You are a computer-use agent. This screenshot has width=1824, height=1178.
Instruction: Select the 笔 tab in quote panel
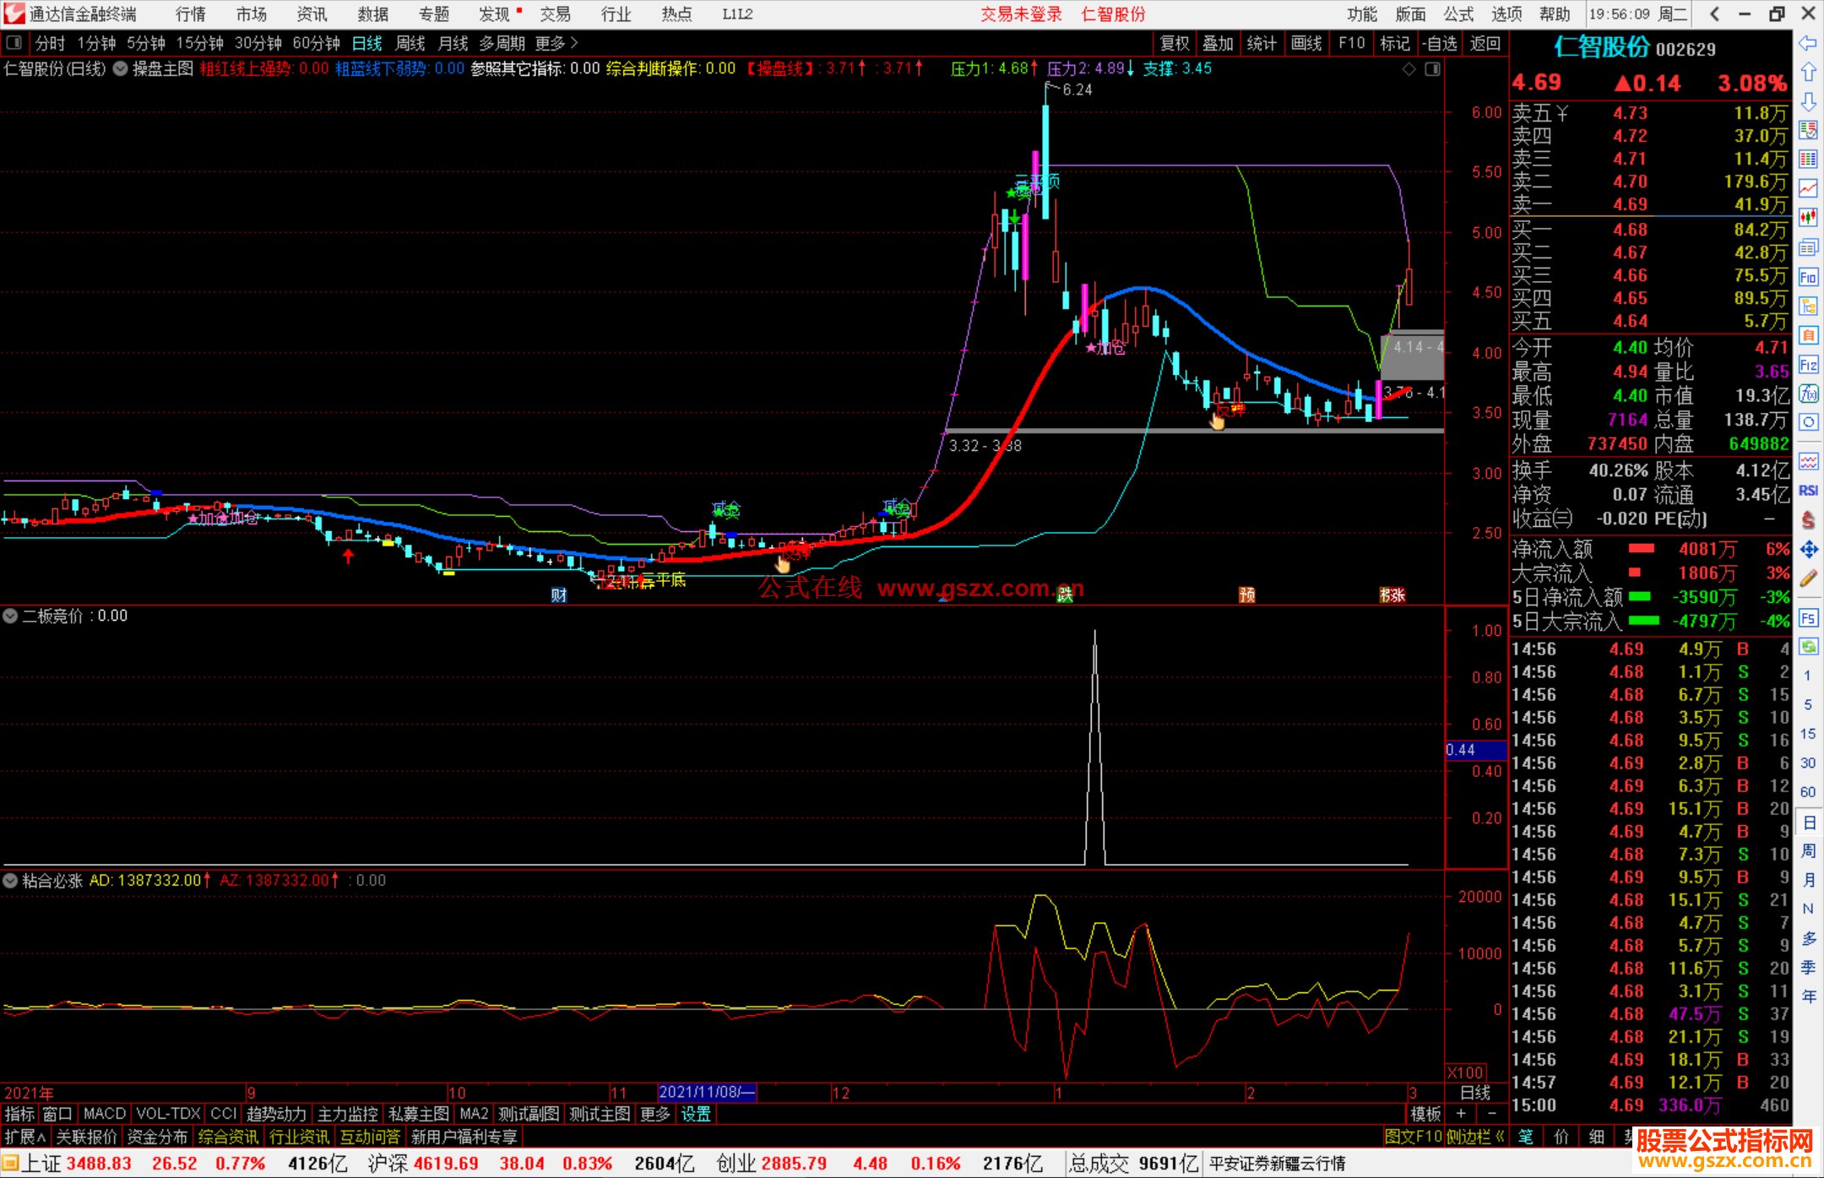click(x=1525, y=1137)
